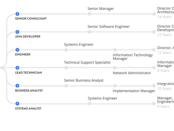Select Systems Engineer node on Engineer path

[x=66, y=50]
